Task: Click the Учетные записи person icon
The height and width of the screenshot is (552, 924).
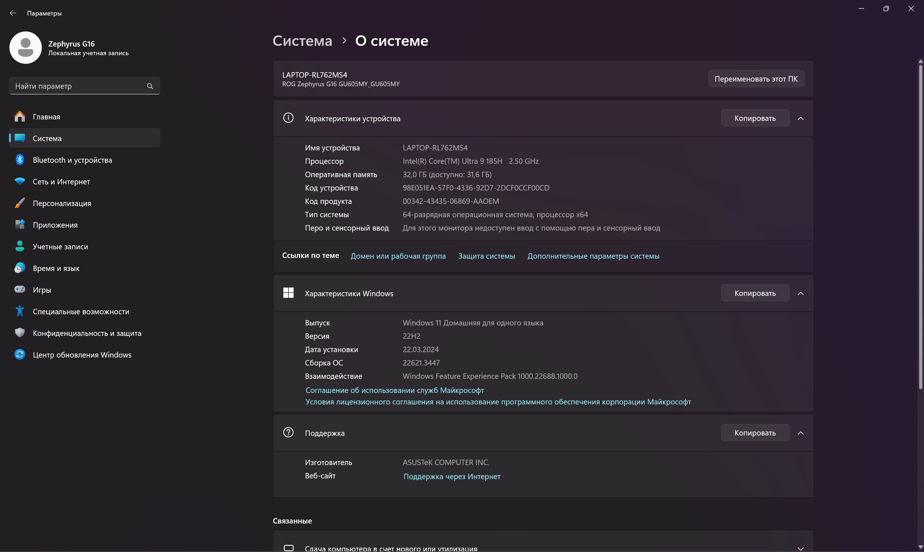Action: tap(20, 246)
